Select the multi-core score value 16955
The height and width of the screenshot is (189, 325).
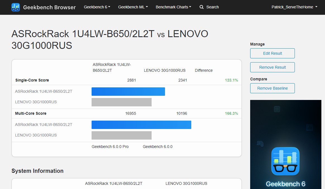click(x=131, y=113)
